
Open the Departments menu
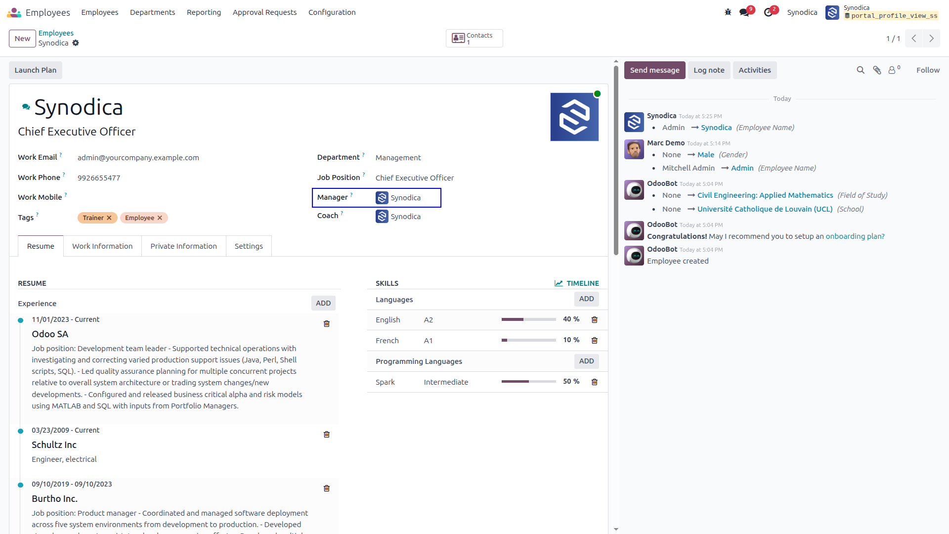tap(152, 12)
